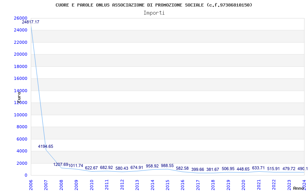The width and height of the screenshot is (308, 192).
Task: Click the 633.71 value label
Action: click(258, 168)
